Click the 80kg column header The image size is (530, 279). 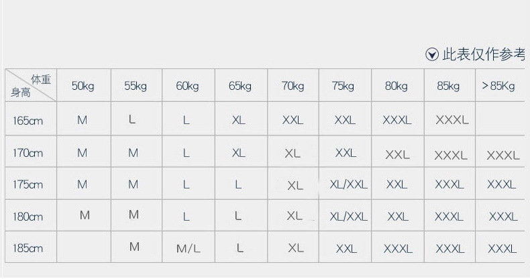pyautogui.click(x=396, y=86)
